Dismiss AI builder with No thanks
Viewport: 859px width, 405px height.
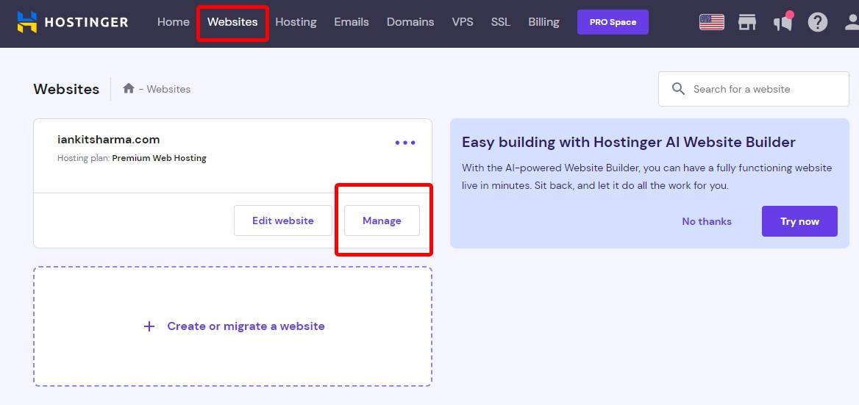tap(707, 221)
